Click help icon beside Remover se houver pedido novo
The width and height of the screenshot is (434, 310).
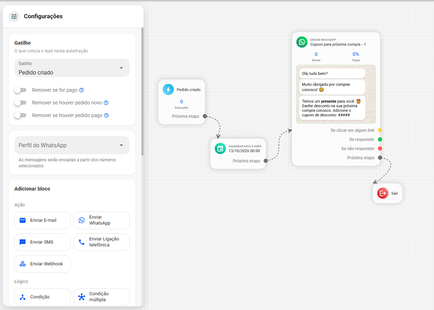106,103
